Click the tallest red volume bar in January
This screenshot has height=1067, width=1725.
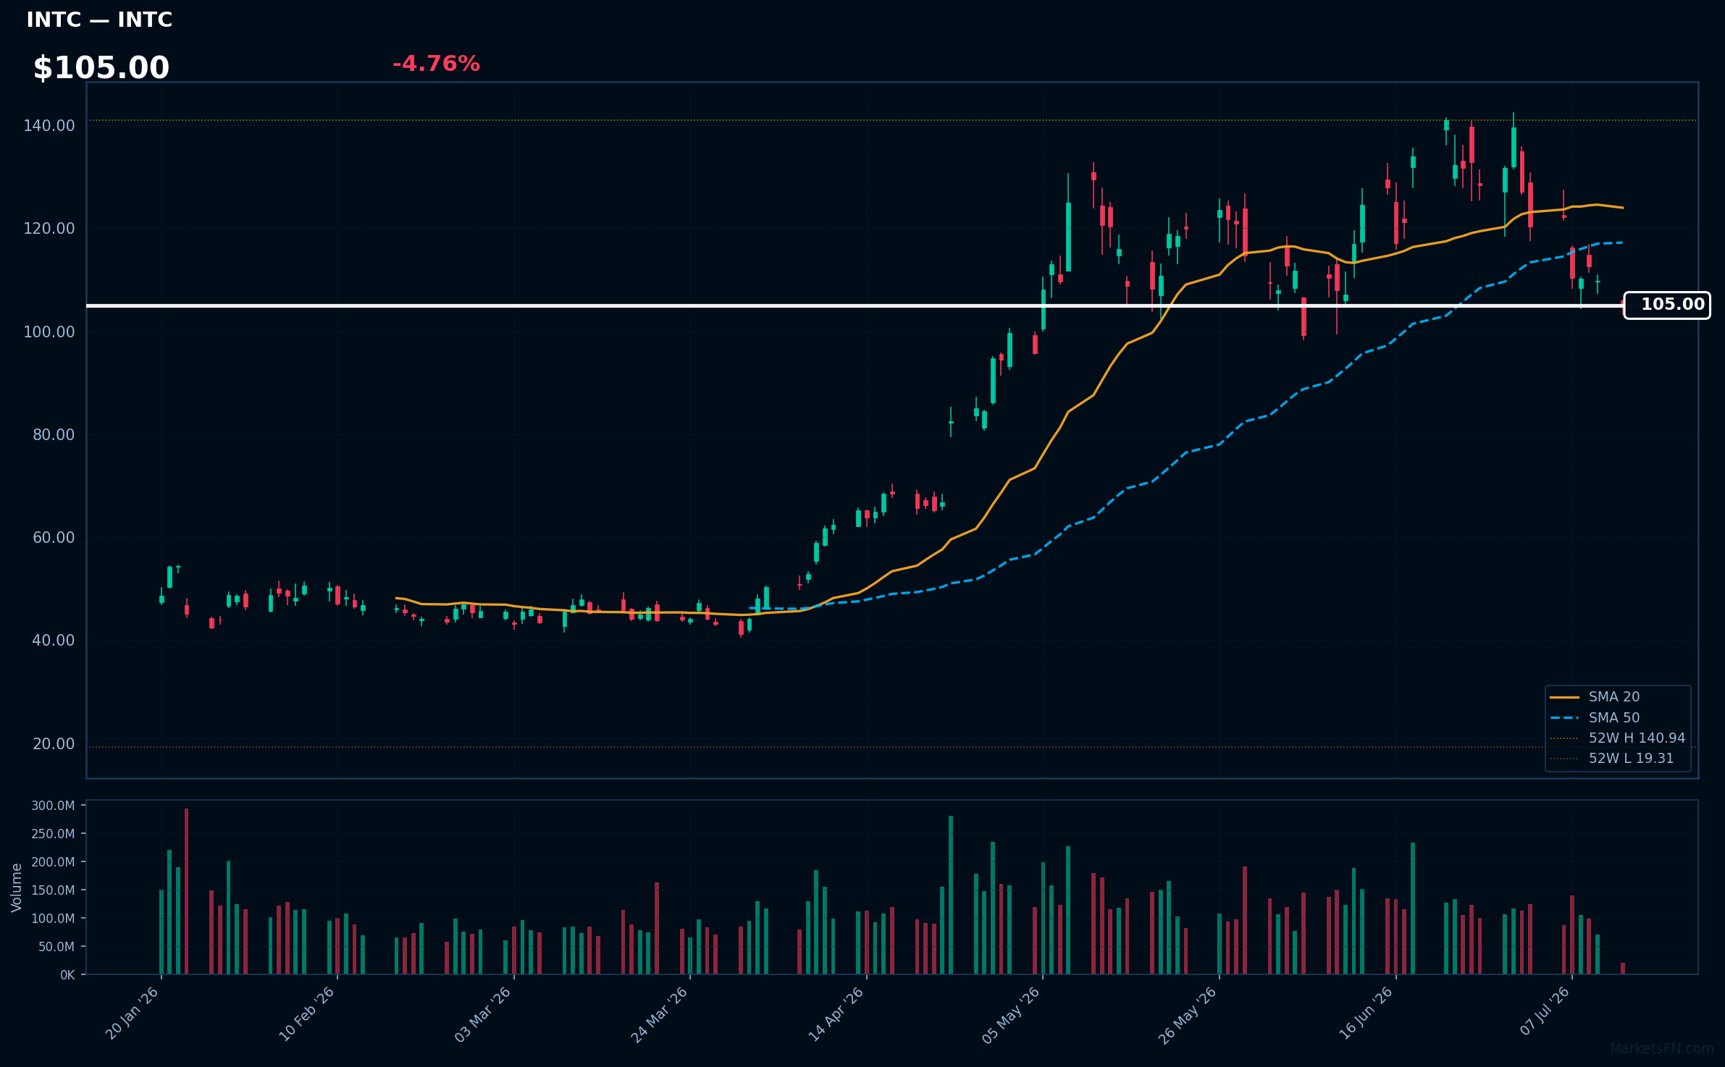coord(186,891)
